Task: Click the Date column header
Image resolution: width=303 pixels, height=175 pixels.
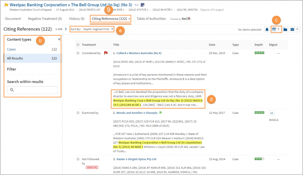Action: (x=212, y=45)
